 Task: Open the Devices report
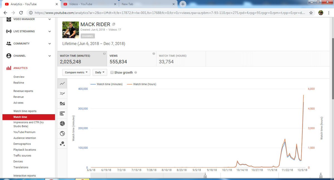click(x=18, y=161)
